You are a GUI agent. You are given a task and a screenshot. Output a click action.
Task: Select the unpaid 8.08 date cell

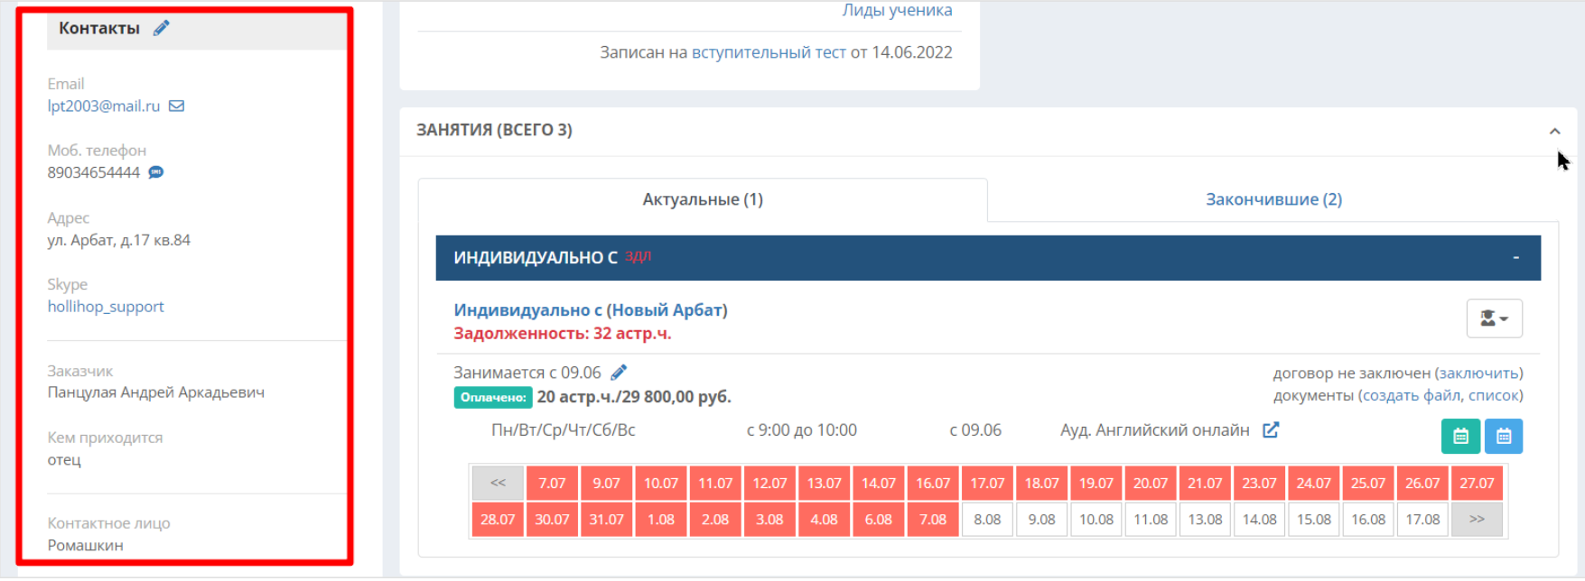[987, 520]
